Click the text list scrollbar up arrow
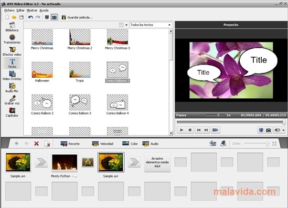The image size is (288, 208). 171,32
